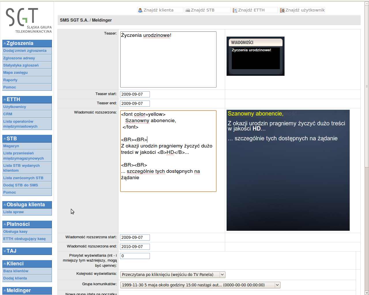Screen dimensions: 369x295
Task: Click the scrollbar down arrow
Action: [367, 292]
